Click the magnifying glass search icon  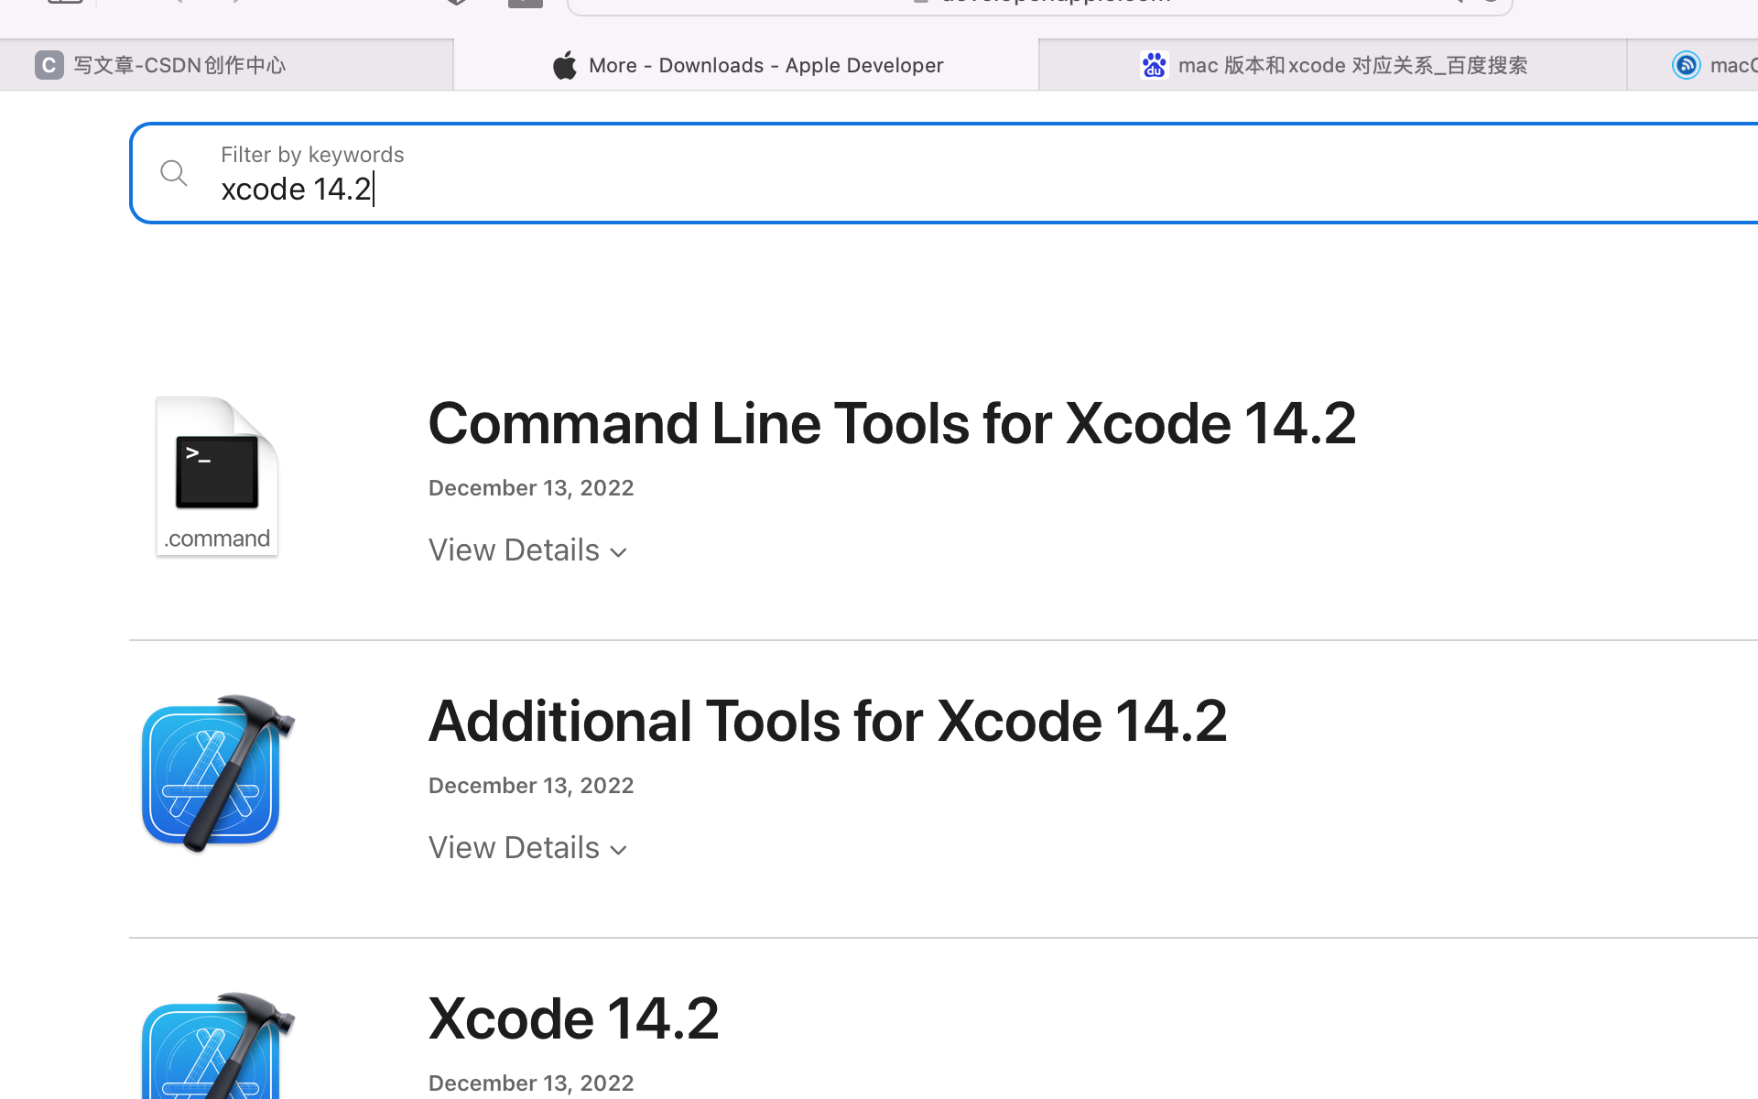tap(173, 172)
